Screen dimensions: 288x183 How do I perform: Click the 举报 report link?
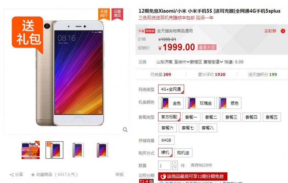119,175
